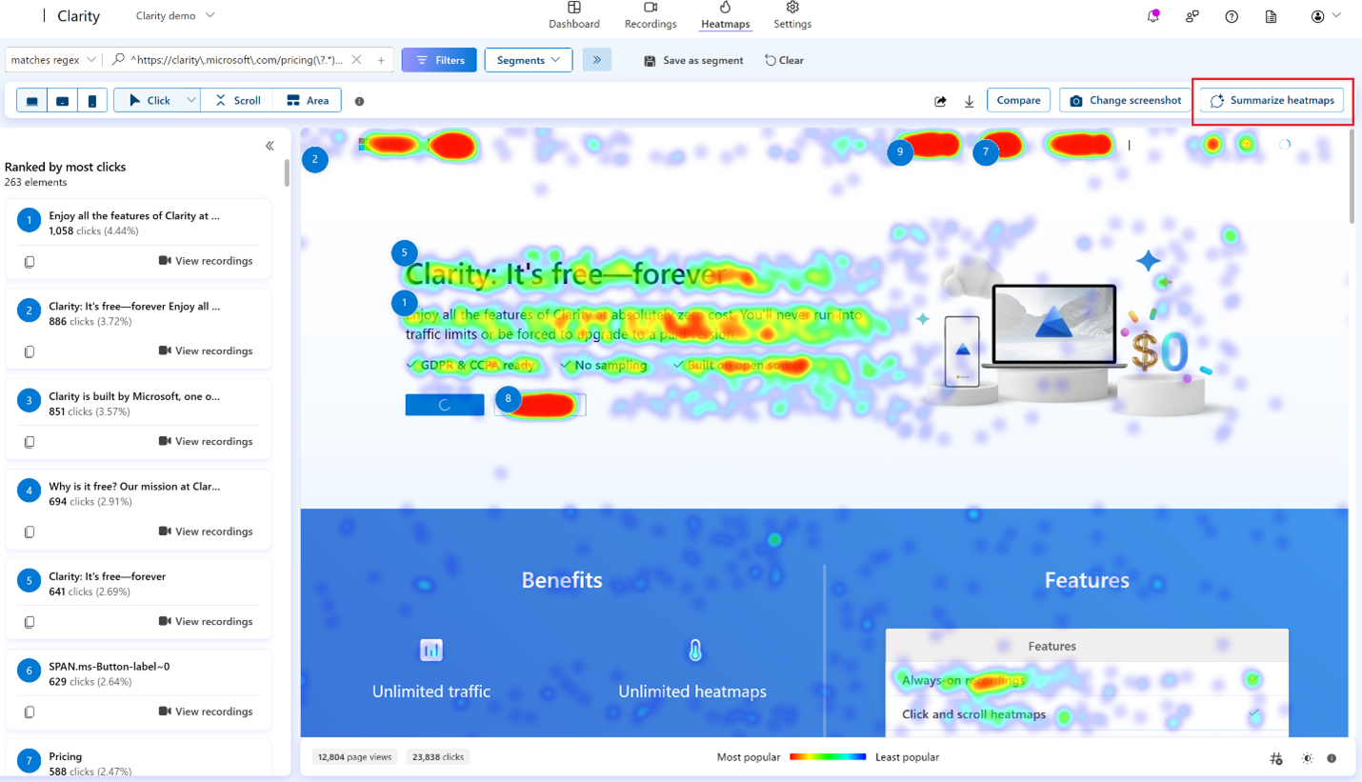Go to the Dashboard tab
The width and height of the screenshot is (1362, 782).
pyautogui.click(x=574, y=15)
